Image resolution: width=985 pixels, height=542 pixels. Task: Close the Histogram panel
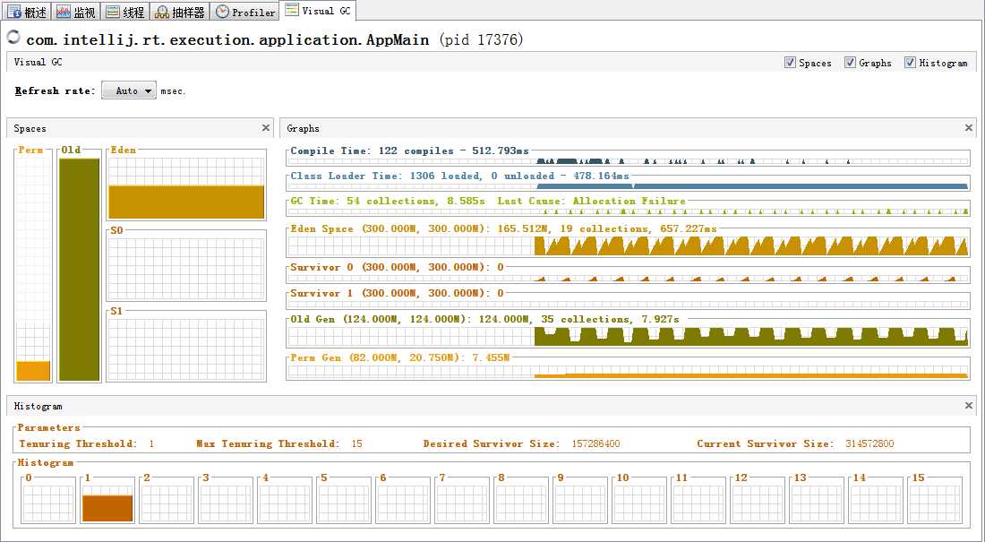pyautogui.click(x=969, y=406)
